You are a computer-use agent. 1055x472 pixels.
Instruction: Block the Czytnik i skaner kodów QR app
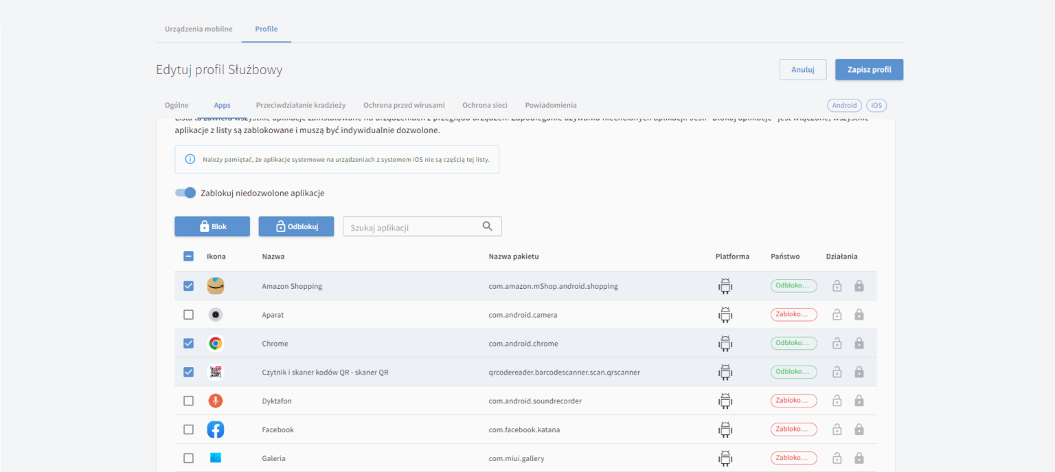click(x=859, y=372)
